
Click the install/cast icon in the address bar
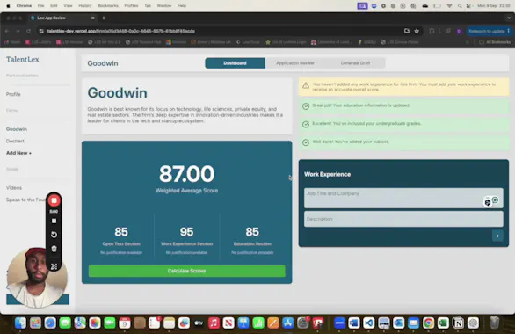(x=407, y=31)
